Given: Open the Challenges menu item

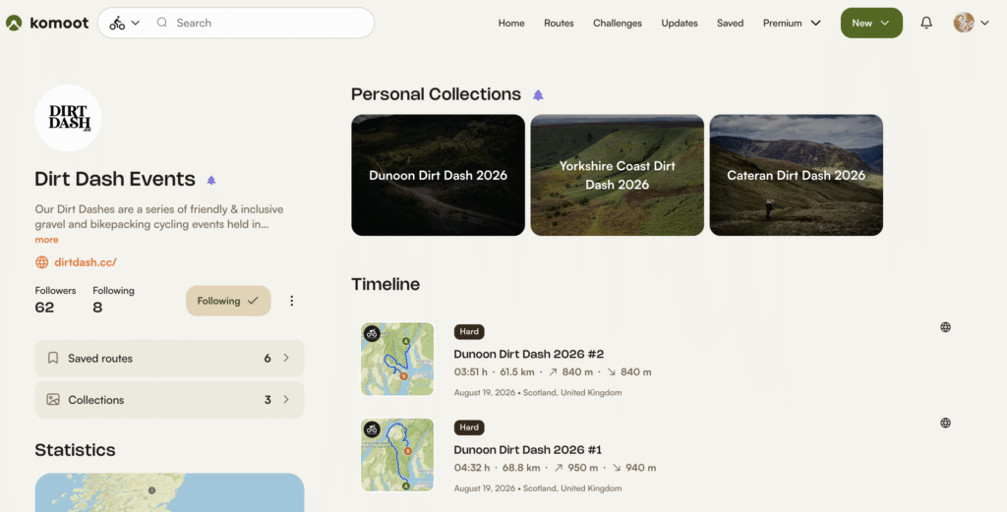Looking at the screenshot, I should coord(618,24).
